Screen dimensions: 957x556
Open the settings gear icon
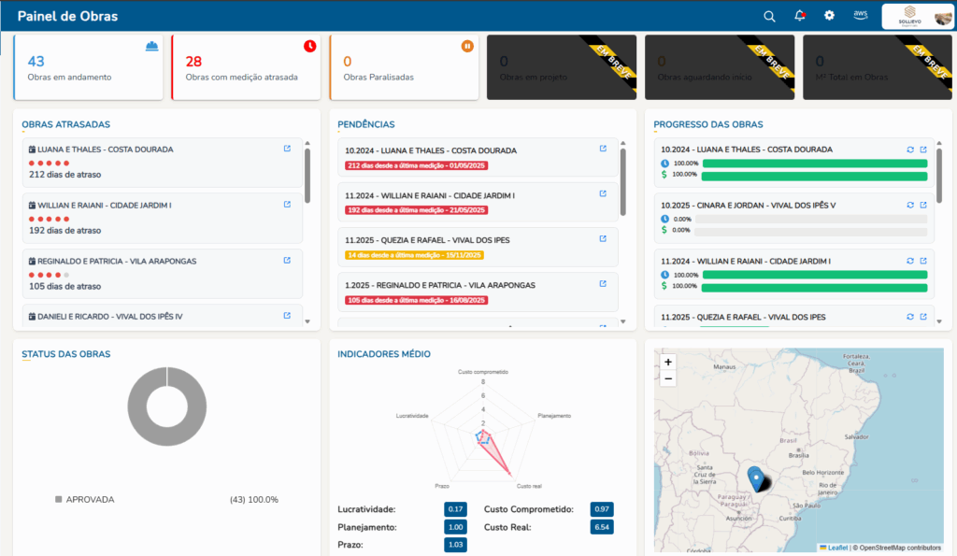coord(829,16)
